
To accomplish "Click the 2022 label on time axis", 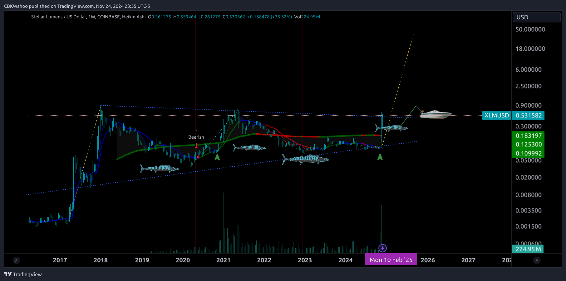I will click(264, 260).
